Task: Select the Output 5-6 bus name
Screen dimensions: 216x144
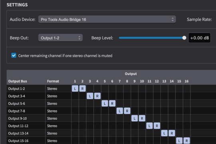Action: 16,104
